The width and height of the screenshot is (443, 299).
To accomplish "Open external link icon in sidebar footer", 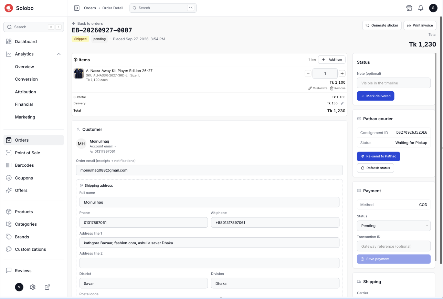I will click(48, 287).
